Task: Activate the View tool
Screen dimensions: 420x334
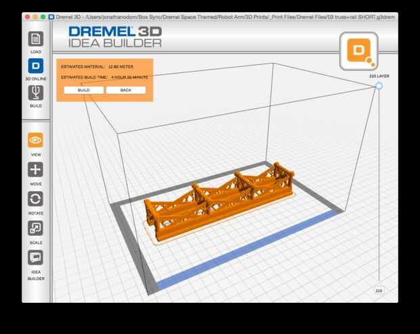Action: (x=35, y=140)
